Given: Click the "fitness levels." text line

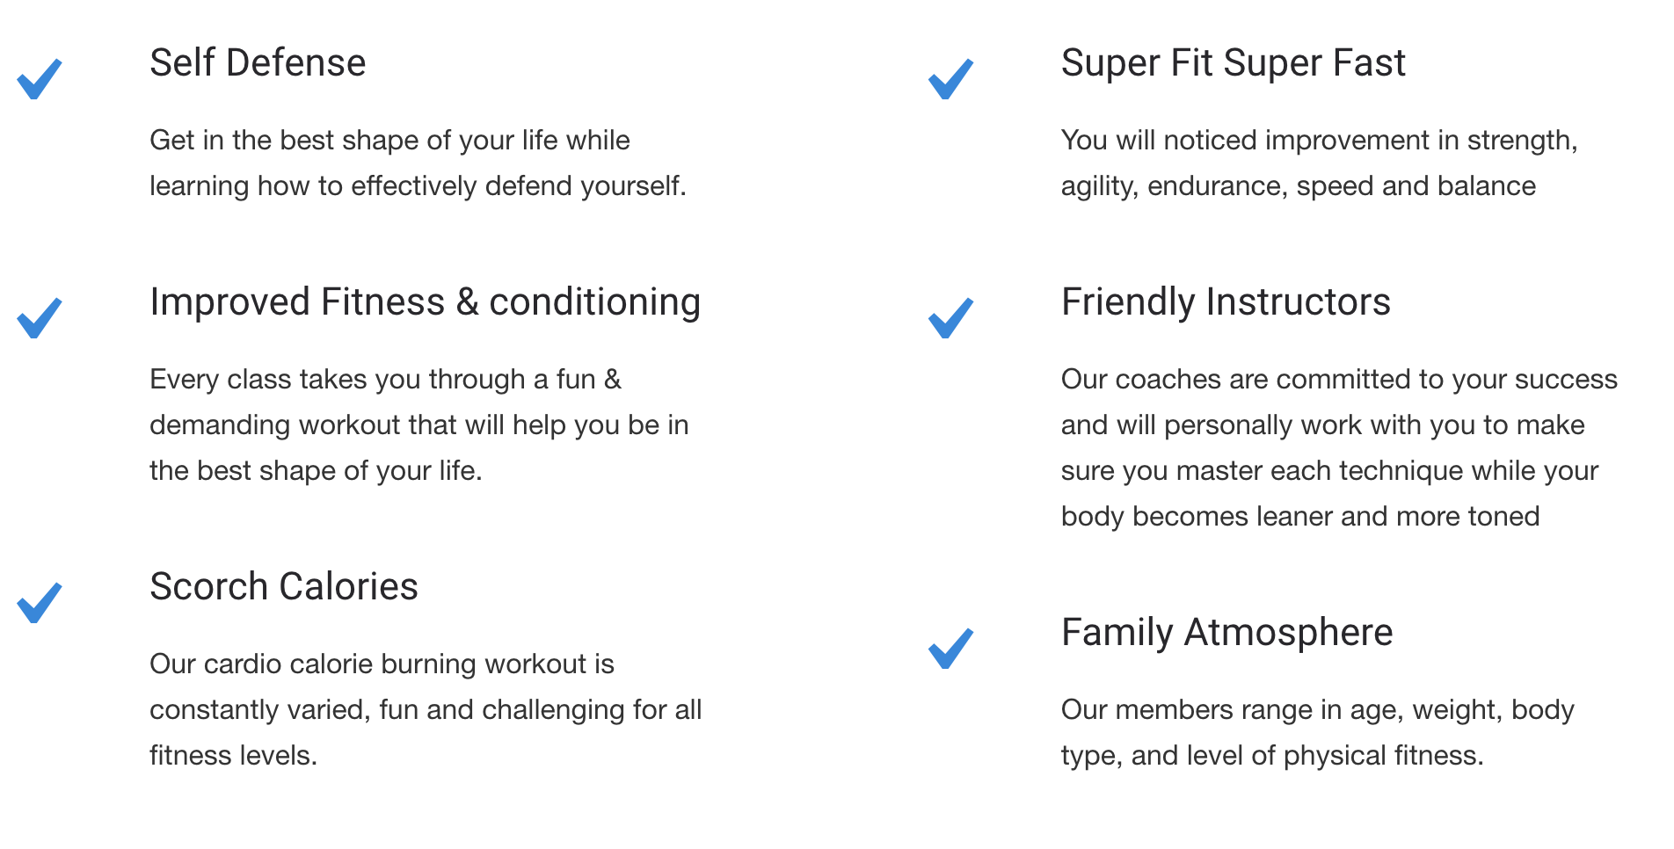Looking at the screenshot, I should (x=233, y=756).
